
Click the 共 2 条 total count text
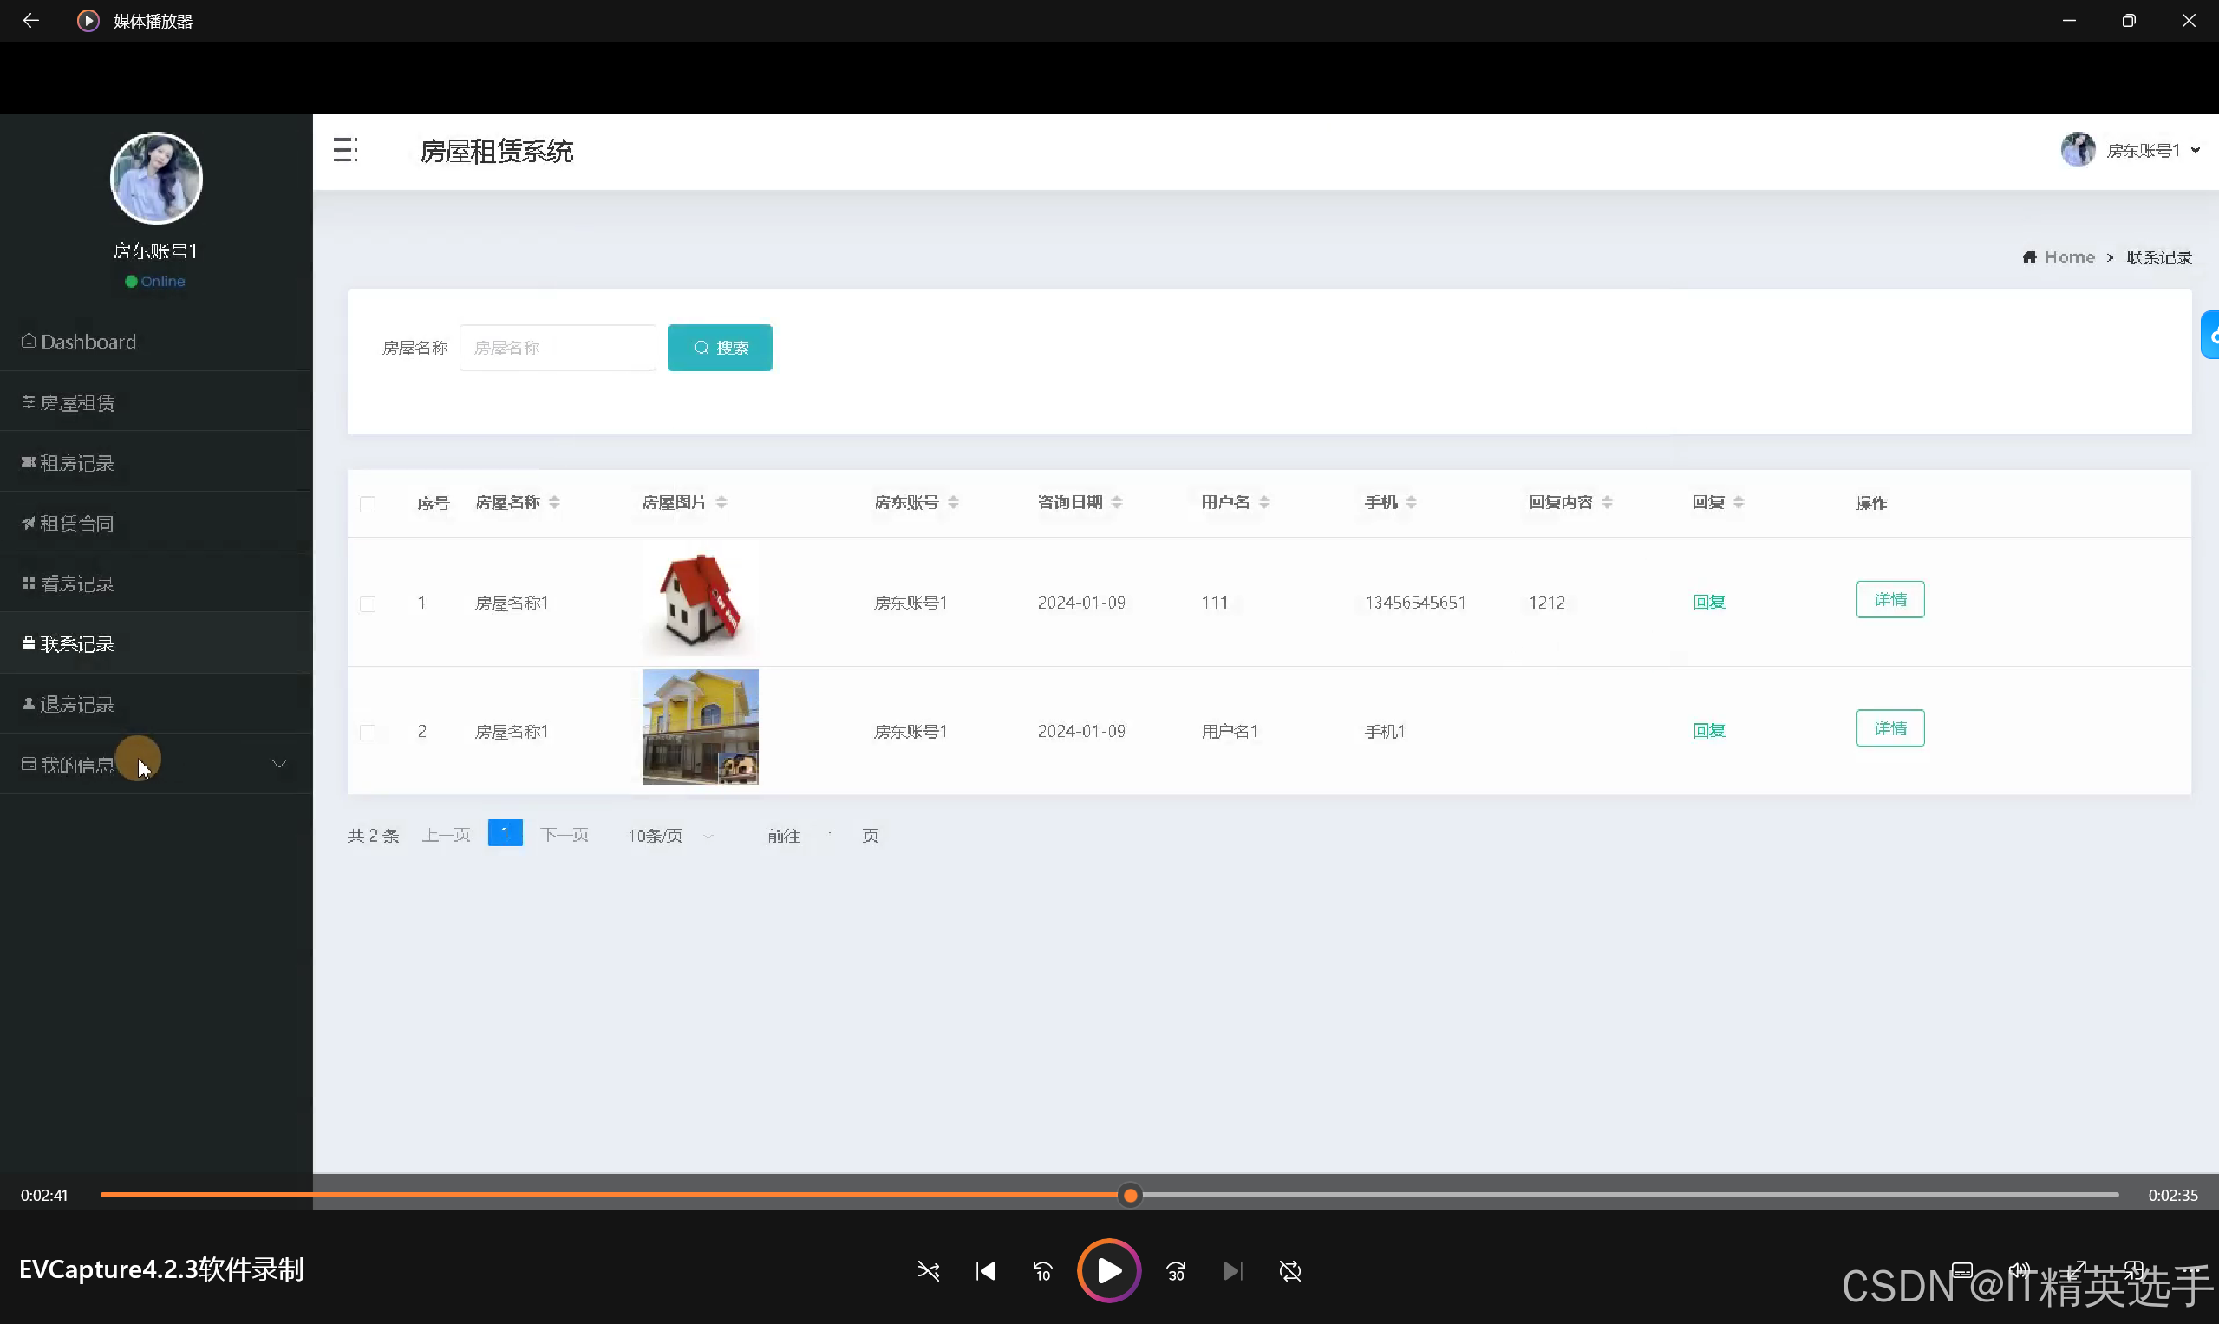(x=373, y=836)
